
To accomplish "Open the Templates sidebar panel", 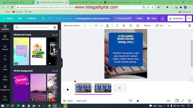I will click(x=5, y=27).
